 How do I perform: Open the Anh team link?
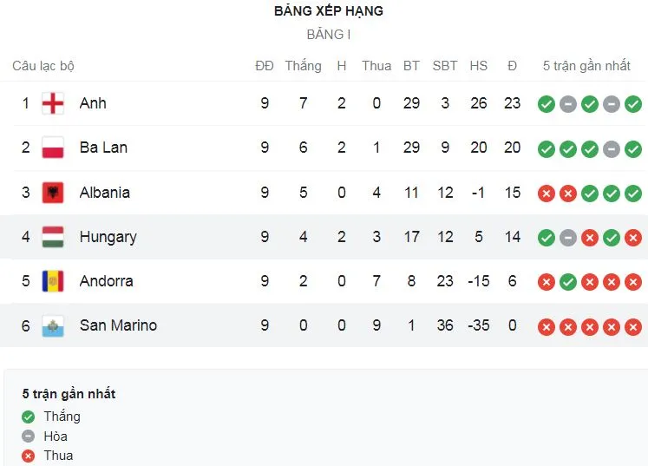93,103
